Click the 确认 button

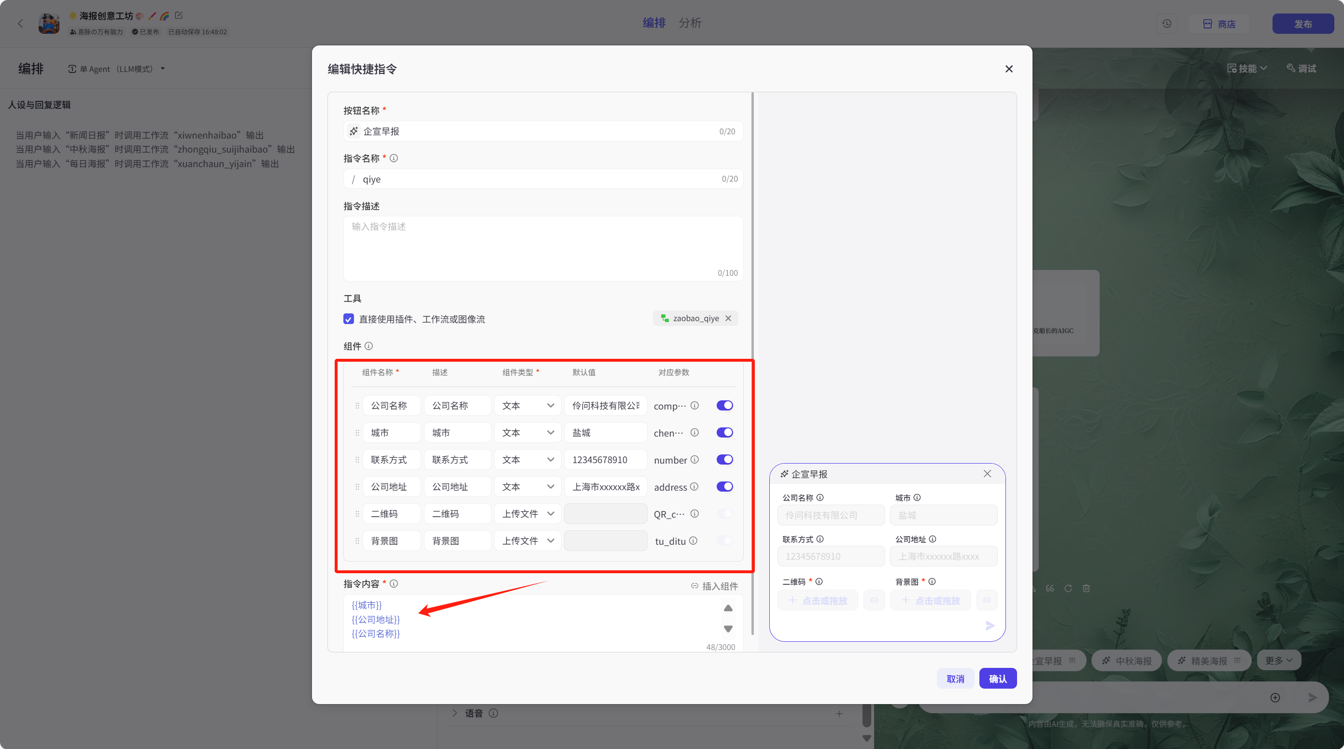[998, 678]
